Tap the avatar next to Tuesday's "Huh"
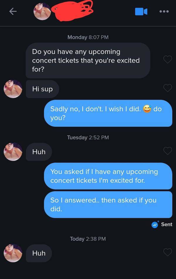The height and width of the screenshot is (279, 176). coord(13,152)
